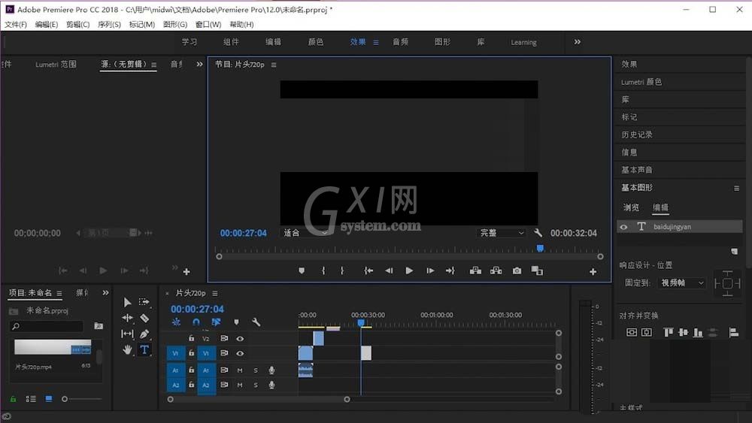
Task: Click Mark In button in program monitor
Action: 323,271
